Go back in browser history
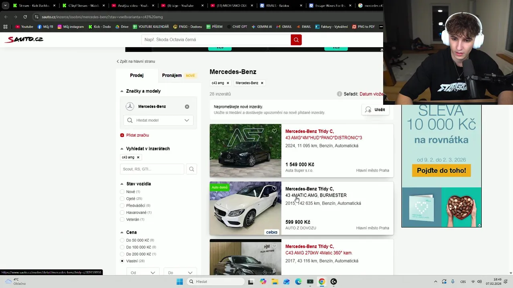 point(6,17)
